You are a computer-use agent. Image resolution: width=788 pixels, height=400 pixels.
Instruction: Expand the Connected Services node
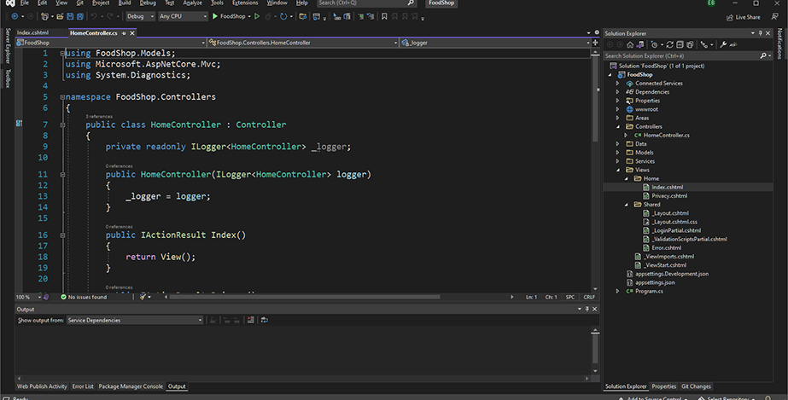[617, 84]
